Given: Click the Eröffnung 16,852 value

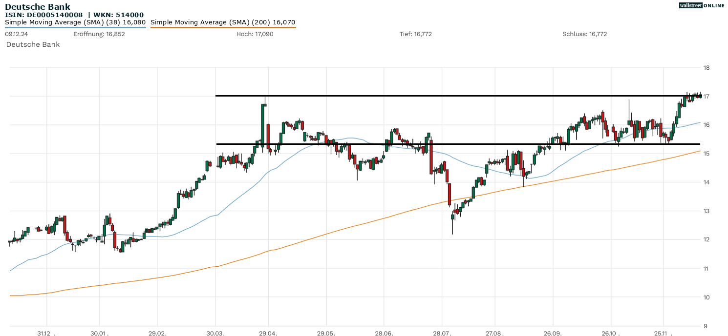Looking at the screenshot, I should tap(99, 34).
